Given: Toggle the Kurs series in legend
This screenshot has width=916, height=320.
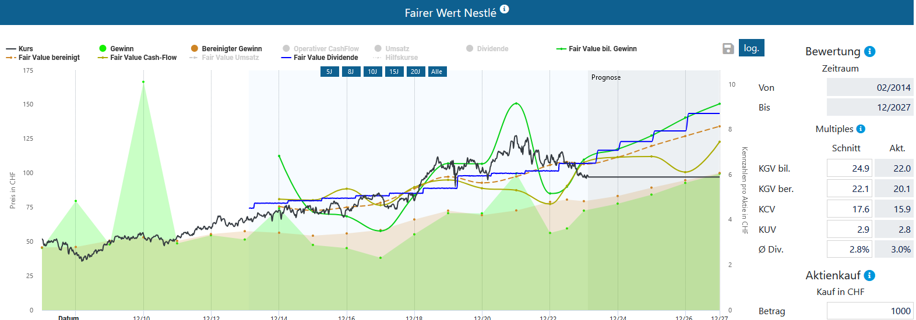Looking at the screenshot, I should 20,49.
